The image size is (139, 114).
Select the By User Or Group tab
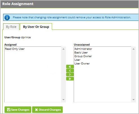[36, 27]
